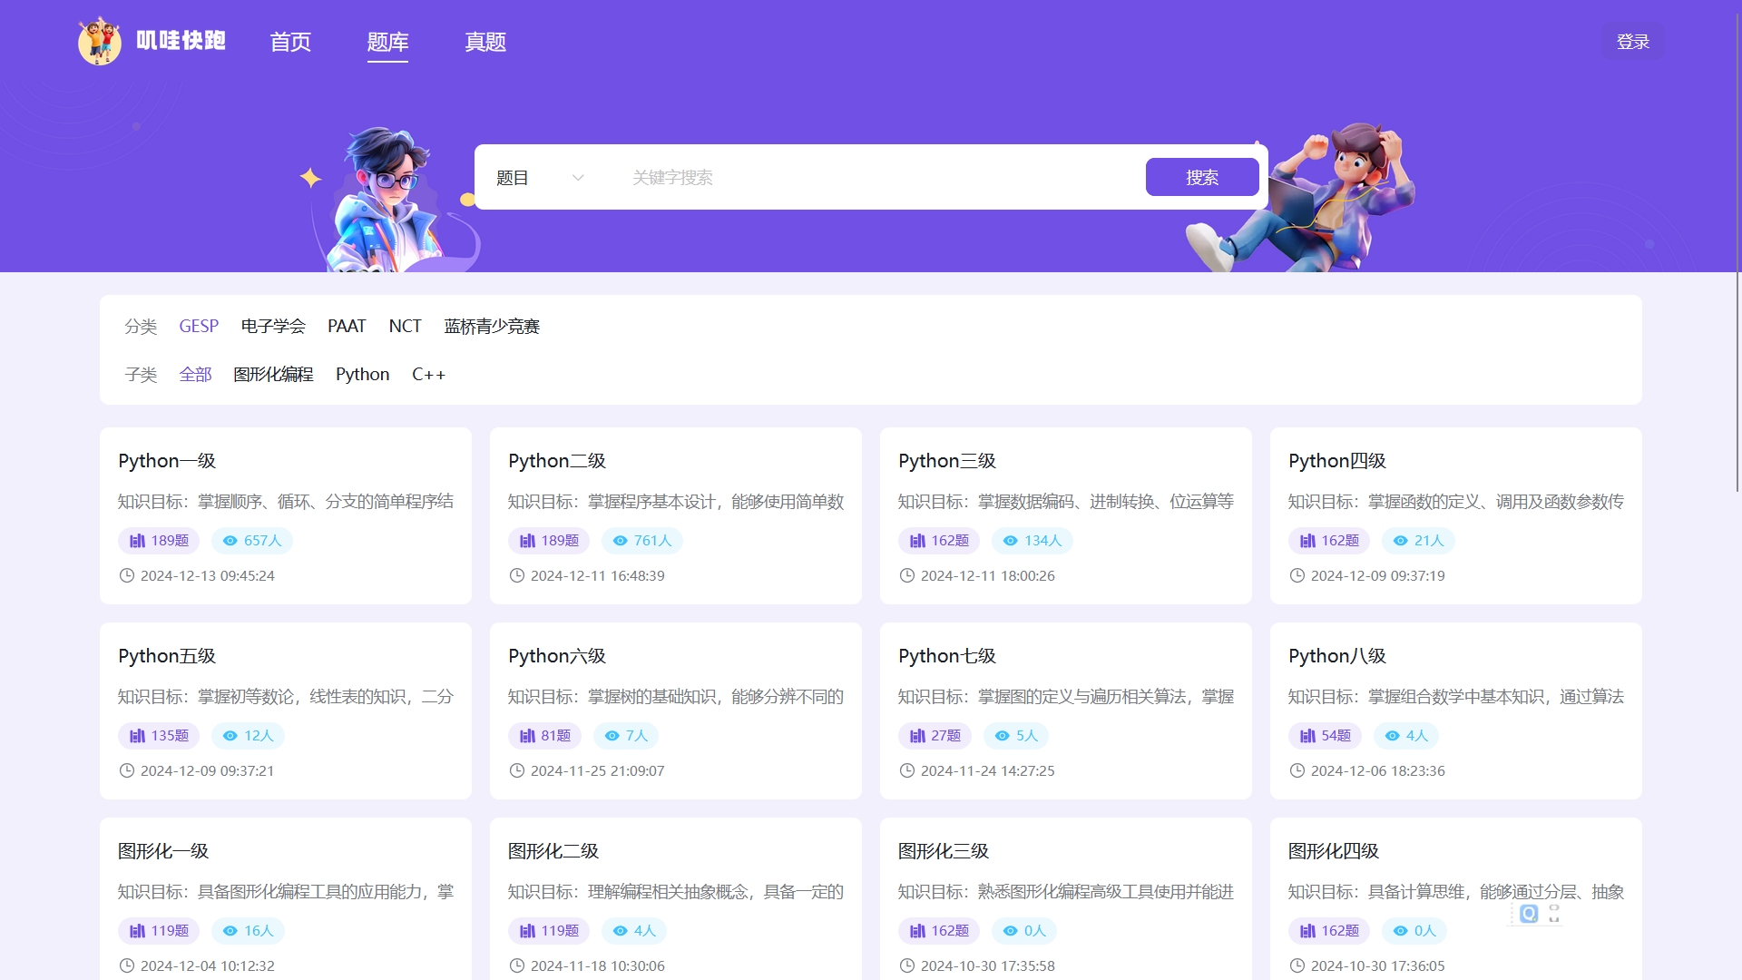The width and height of the screenshot is (1742, 980).
Task: Select the NCT category filter
Action: pyautogui.click(x=405, y=326)
